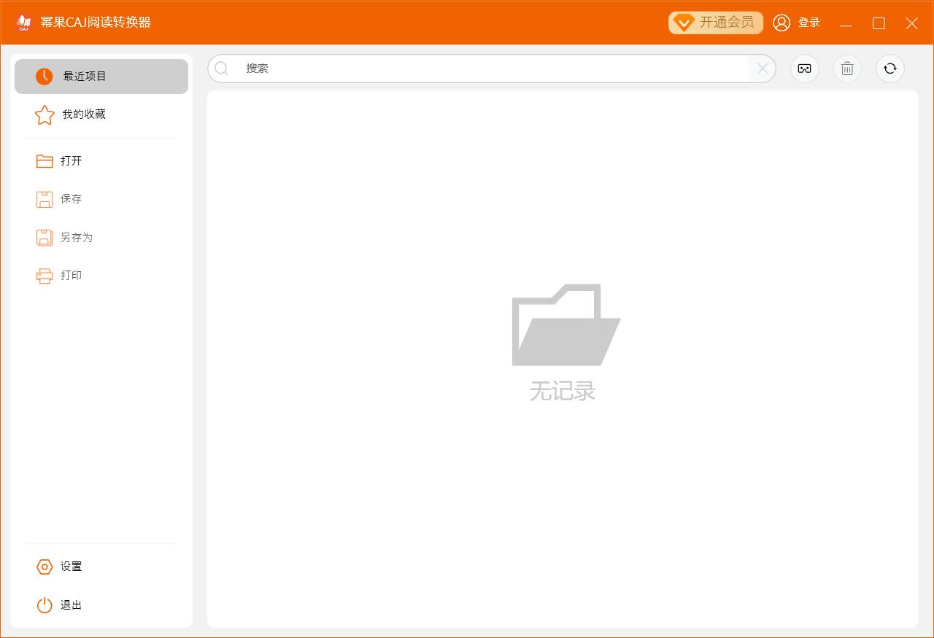Click the thumbnail view icon beside the trash
This screenshot has height=638, width=934.
805,69
